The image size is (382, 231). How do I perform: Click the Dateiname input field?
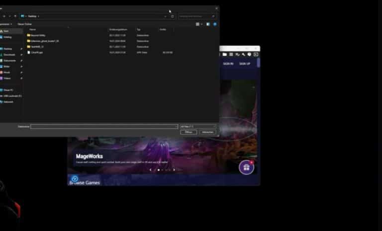(x=104, y=127)
